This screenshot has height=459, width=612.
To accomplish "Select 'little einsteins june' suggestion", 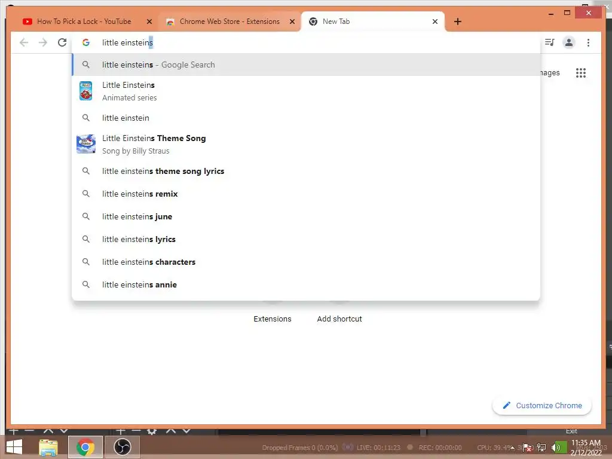I will pyautogui.click(x=306, y=216).
